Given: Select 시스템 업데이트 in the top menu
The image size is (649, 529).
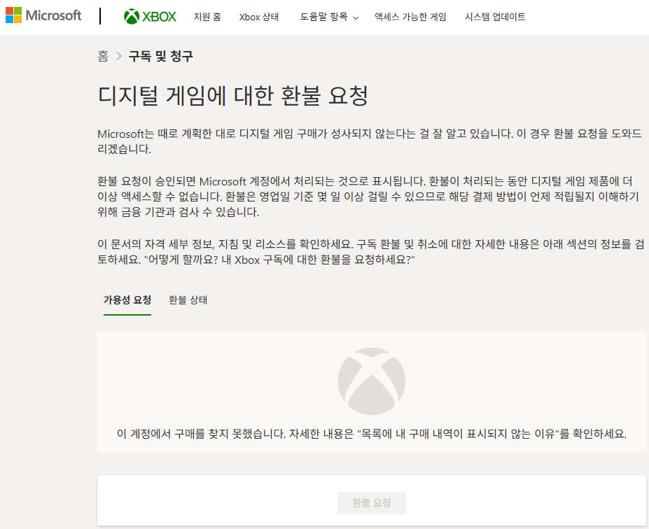Looking at the screenshot, I should click(495, 17).
